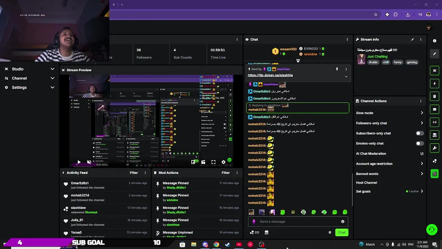Screen dimensions: 442x249
Task: Collapse the chat leaderboard arrow
Action: (298, 61)
